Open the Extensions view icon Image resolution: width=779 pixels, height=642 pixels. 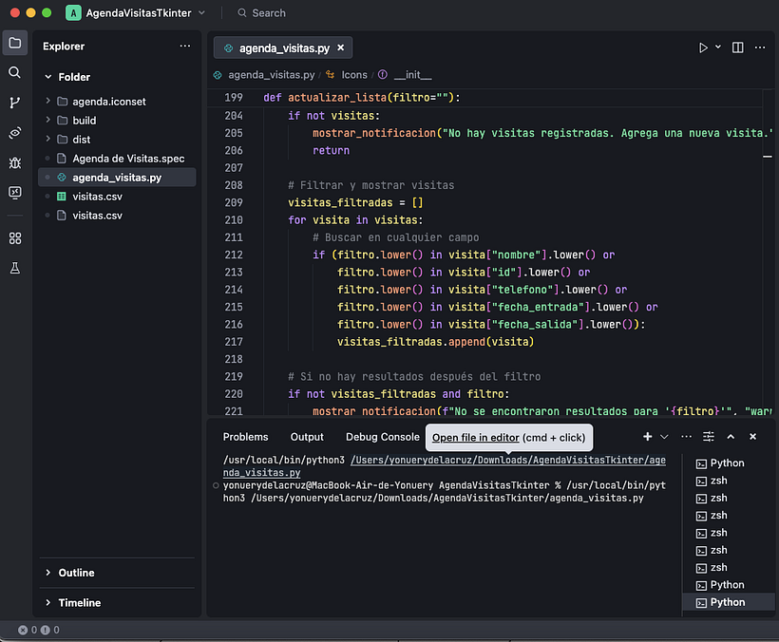tap(15, 238)
